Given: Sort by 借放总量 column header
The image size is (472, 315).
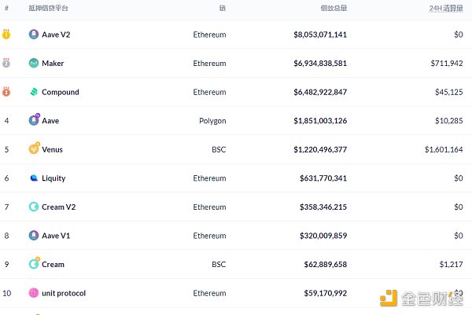Looking at the screenshot, I should point(333,8).
